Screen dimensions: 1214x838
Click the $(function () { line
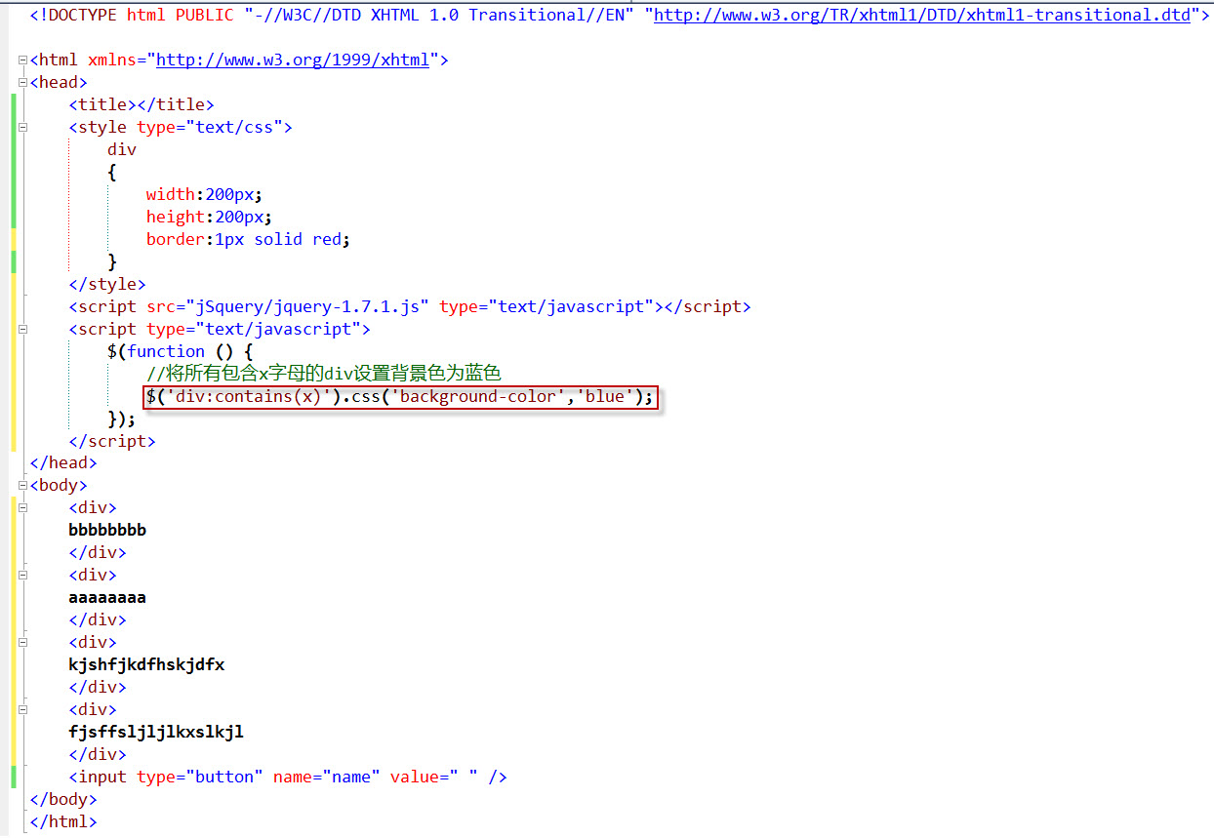181,351
